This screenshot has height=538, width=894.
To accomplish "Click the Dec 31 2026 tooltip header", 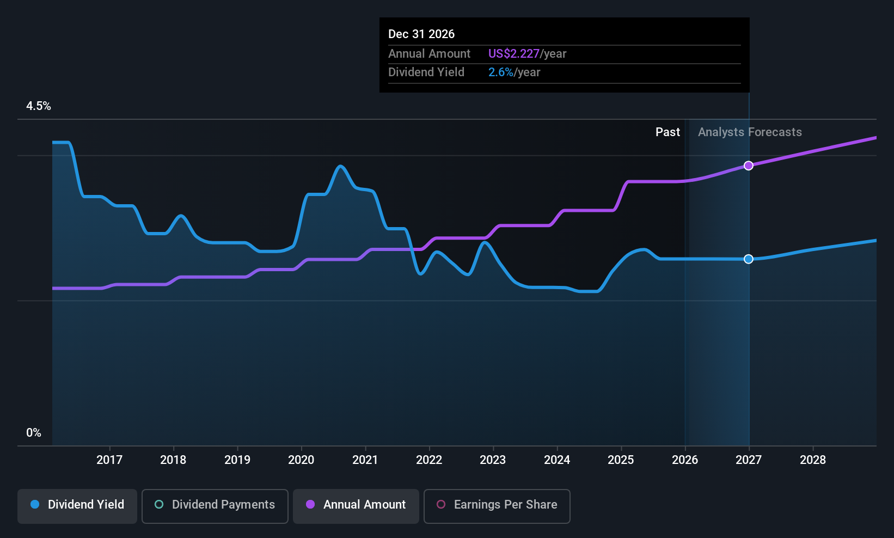I will (x=421, y=34).
